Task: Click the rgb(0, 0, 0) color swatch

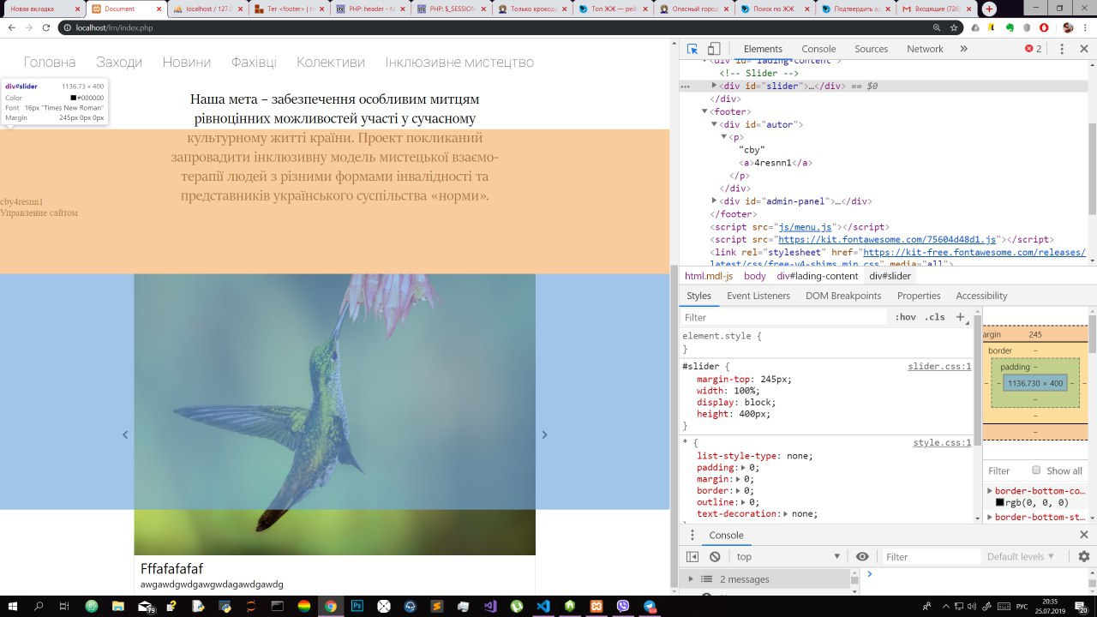Action: tap(999, 503)
